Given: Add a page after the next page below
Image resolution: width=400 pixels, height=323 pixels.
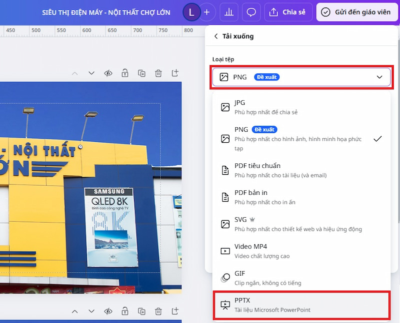Looking at the screenshot, I should [x=175, y=312].
